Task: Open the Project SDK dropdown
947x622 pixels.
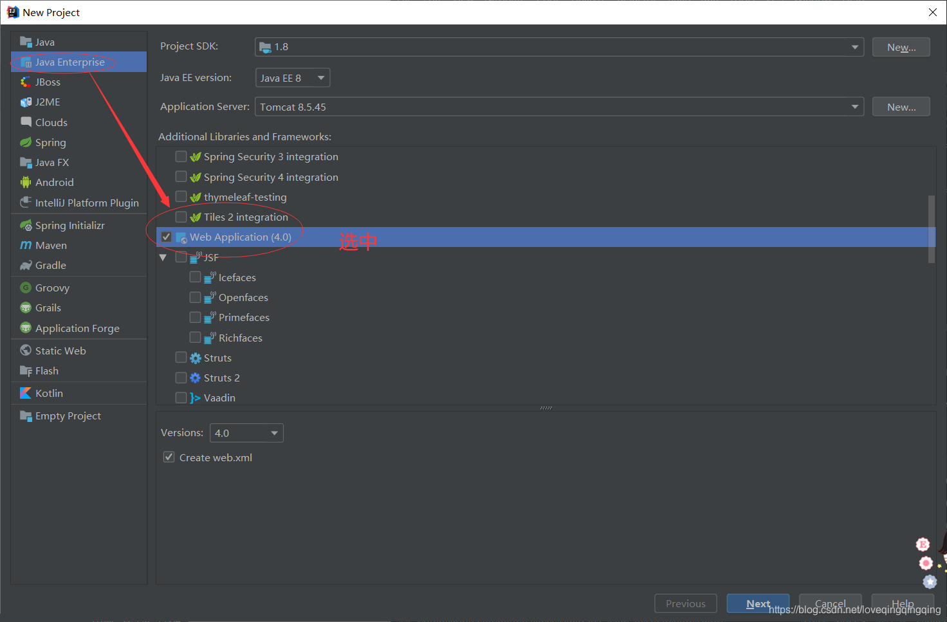Action: (559, 47)
